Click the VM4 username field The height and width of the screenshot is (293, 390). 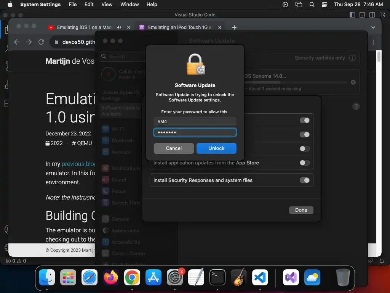pos(195,121)
